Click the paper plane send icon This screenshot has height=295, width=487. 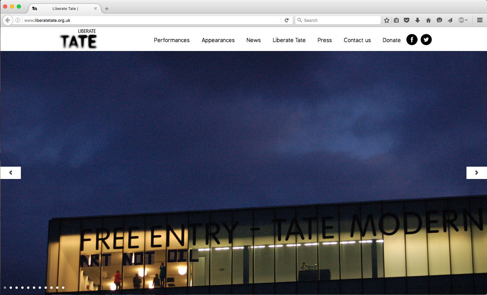(x=450, y=20)
